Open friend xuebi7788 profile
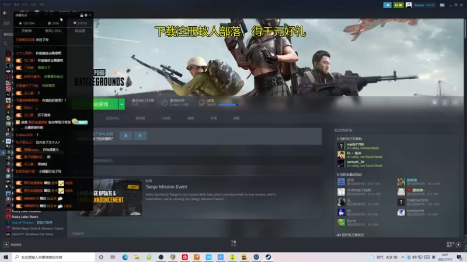Screen dimensions: 467x262 [355, 144]
